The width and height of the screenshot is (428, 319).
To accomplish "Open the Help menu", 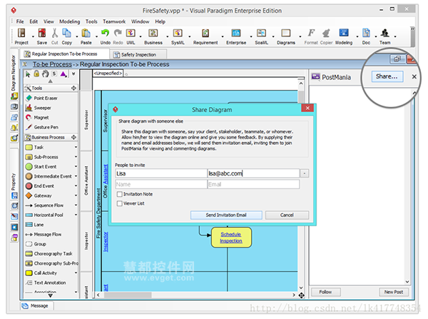I will click(160, 21).
